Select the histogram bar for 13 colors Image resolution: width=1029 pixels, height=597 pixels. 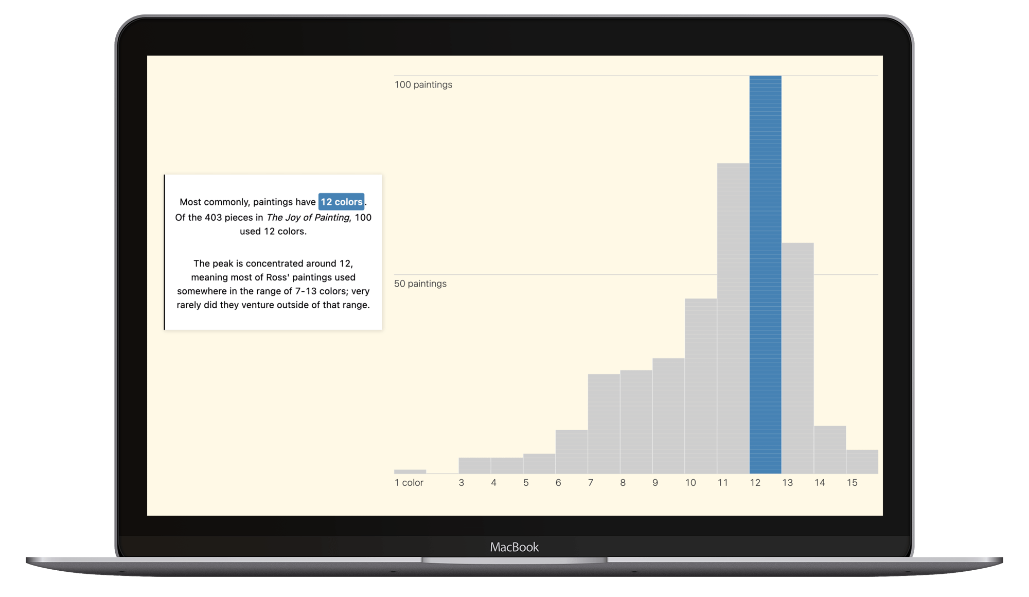pyautogui.click(x=797, y=358)
